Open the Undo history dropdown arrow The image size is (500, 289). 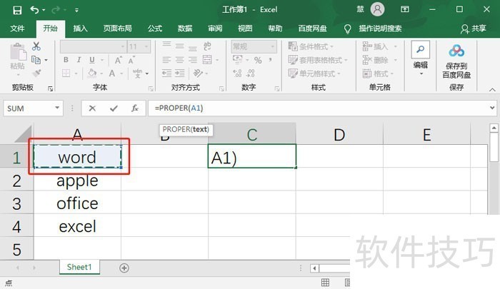click(44, 10)
